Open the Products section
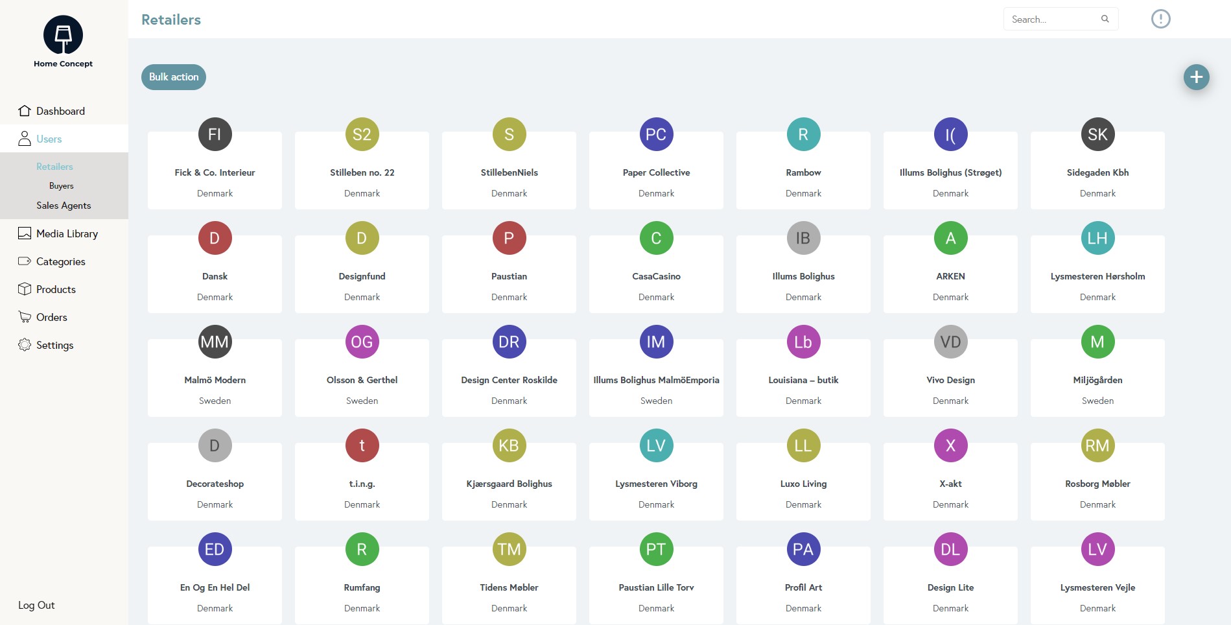Screen dimensions: 1231x625 coord(64,289)
